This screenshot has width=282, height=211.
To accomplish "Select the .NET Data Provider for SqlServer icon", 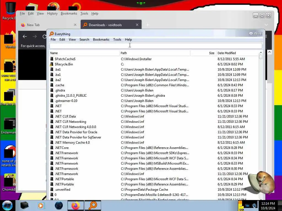I will pos(52,137).
